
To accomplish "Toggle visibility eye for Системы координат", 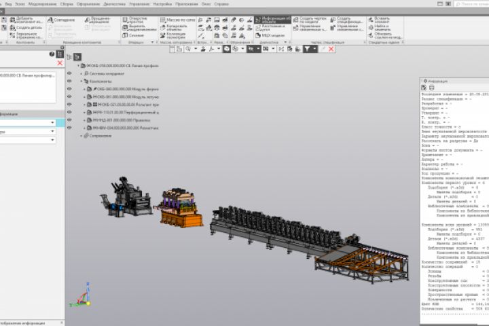I will pos(69,73).
